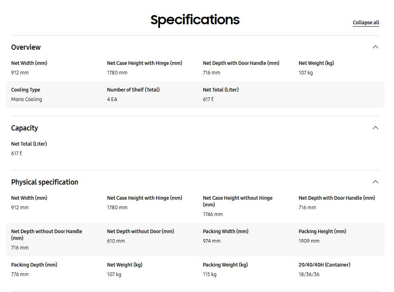Viewport: 394px width, 292px height.
Task: Click the 18/36/36 container value
Action: (x=309, y=274)
